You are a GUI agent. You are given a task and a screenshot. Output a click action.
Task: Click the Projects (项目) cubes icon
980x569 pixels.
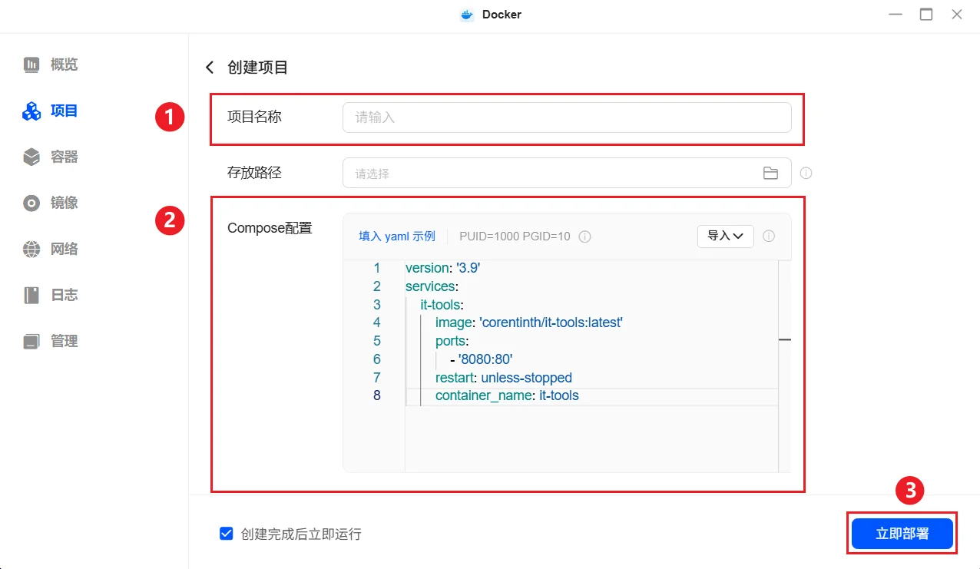point(31,111)
